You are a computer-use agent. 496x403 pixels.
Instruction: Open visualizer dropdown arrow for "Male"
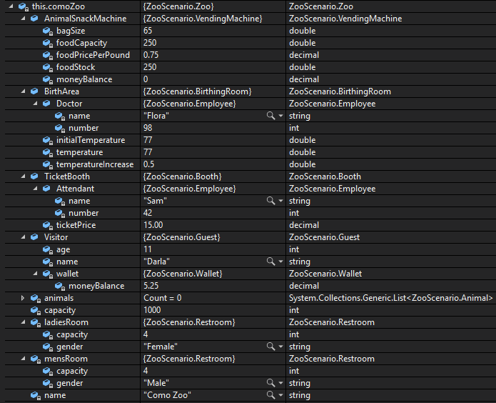[x=280, y=383]
